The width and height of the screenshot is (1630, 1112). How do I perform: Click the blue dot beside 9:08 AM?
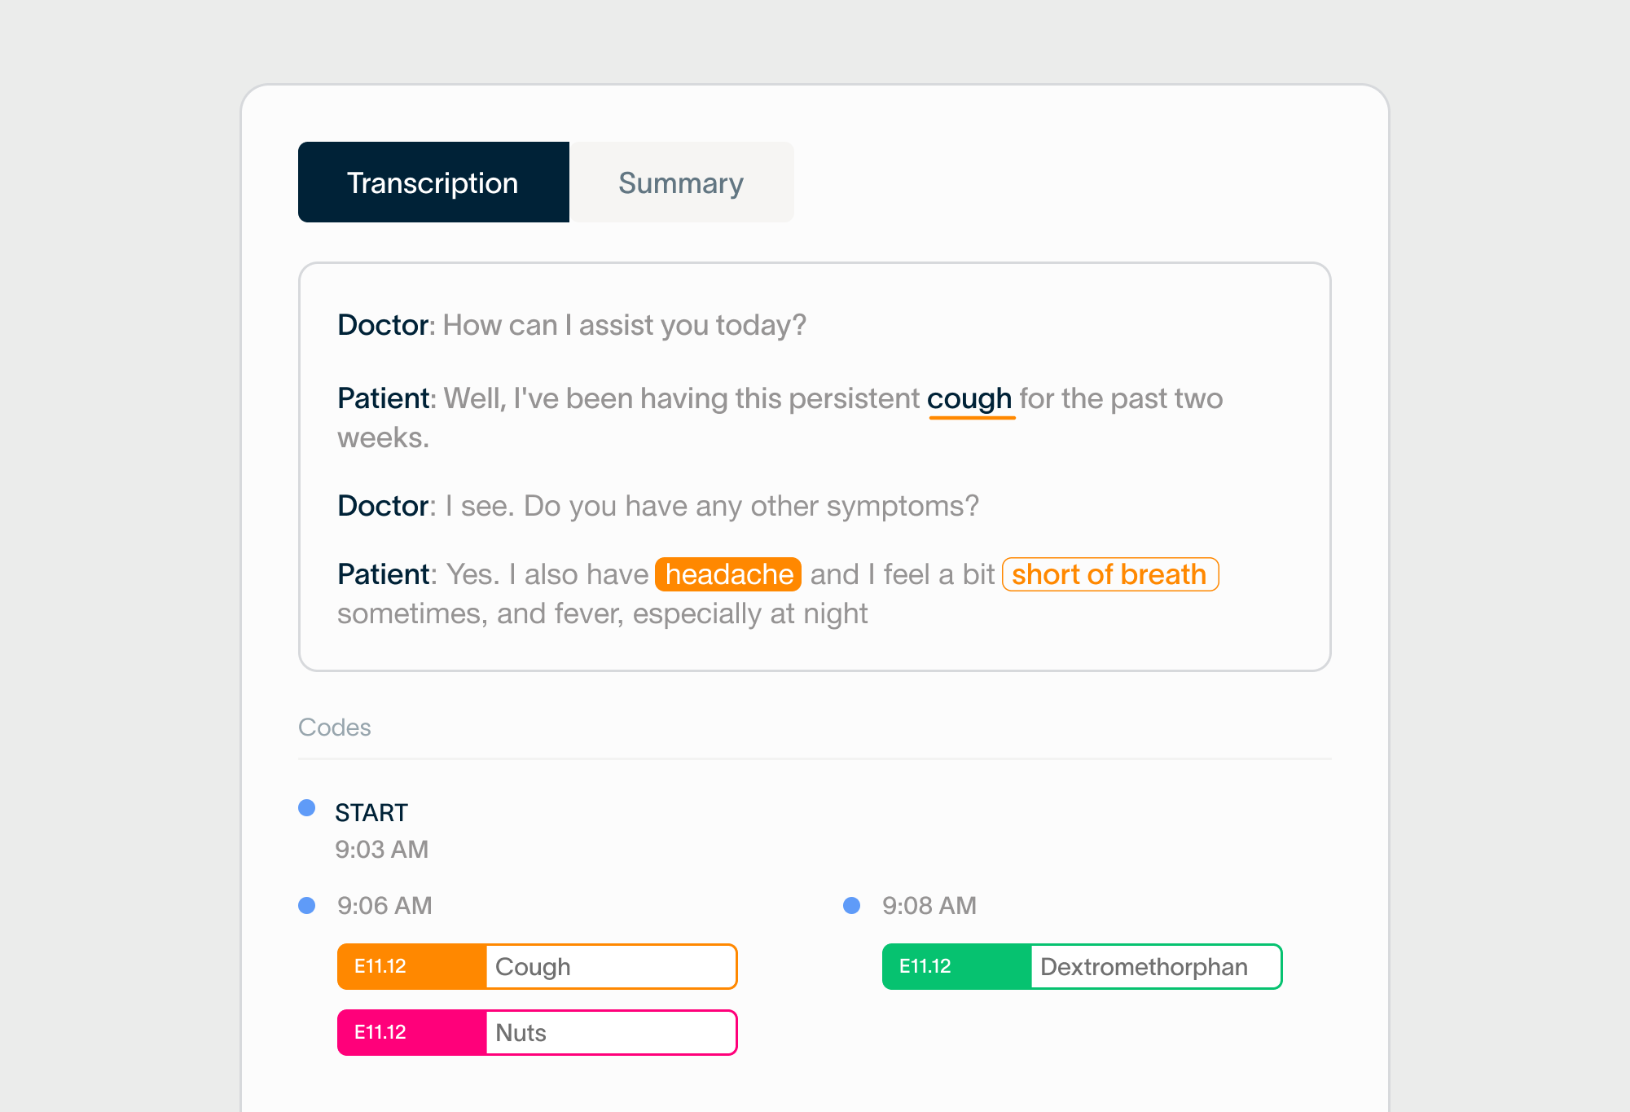pos(852,906)
